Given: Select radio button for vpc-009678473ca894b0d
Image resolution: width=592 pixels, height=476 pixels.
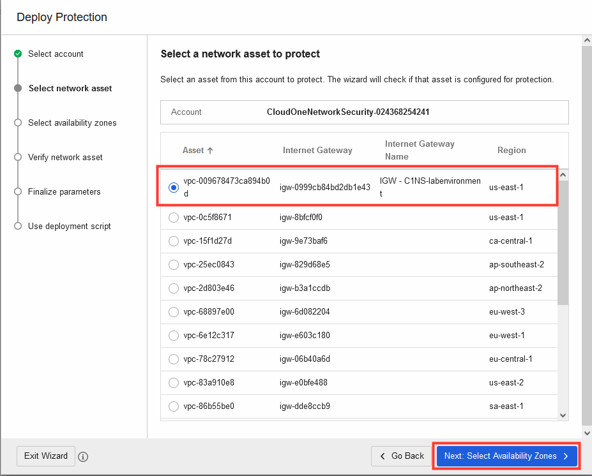Looking at the screenshot, I should coord(174,188).
